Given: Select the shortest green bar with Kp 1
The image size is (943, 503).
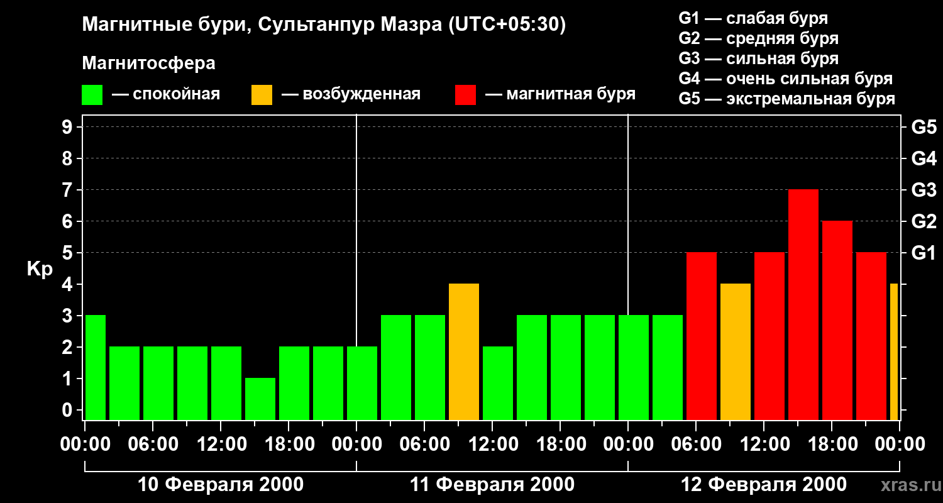Looking at the screenshot, I should pyautogui.click(x=260, y=399).
